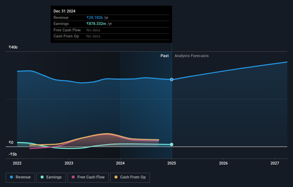Click the 2025 x-axis label
Viewport: 293px width, 187px height.
(172, 163)
